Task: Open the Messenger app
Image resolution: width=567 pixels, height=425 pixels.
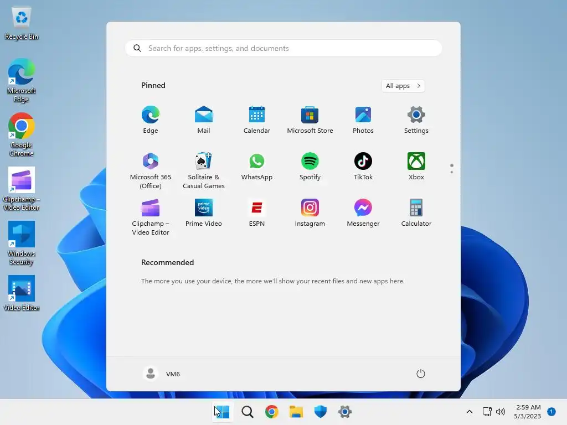Action: coord(363,213)
